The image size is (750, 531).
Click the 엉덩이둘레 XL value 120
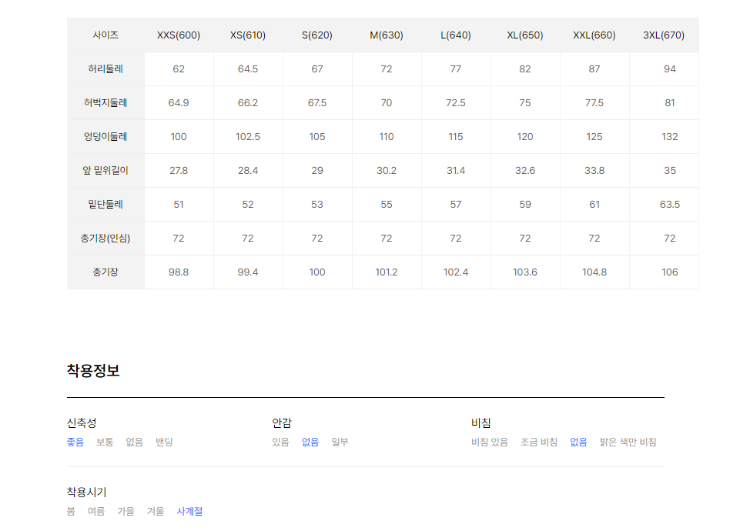[x=525, y=137]
